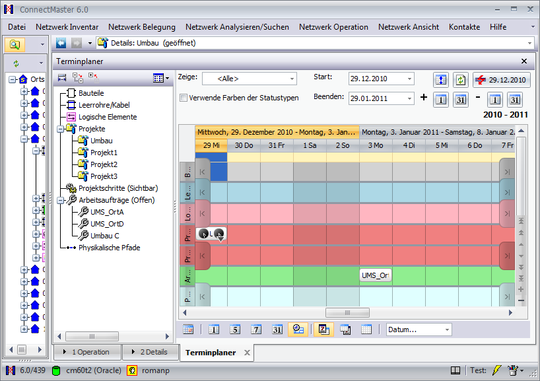Select Projektschritte (Sichtbar) tree item

click(118, 188)
